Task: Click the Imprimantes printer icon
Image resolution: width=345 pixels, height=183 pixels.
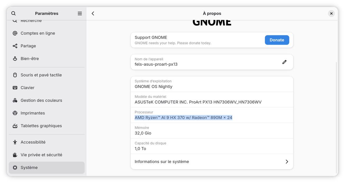Action: pyautogui.click(x=15, y=113)
